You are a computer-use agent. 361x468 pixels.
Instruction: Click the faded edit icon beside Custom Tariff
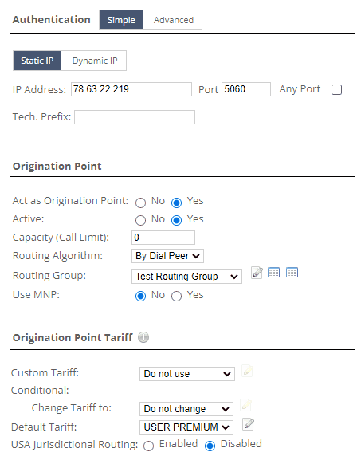(x=247, y=371)
